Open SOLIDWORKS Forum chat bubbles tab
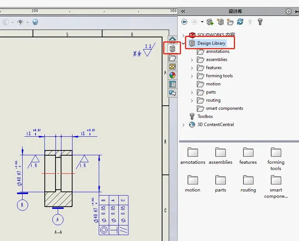299x241 pixels. [x=172, y=93]
